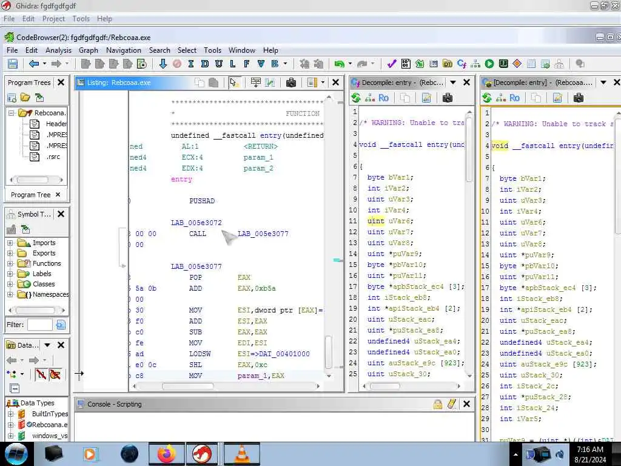Expand the Functions folder in Symbol Tree

pos(10,263)
